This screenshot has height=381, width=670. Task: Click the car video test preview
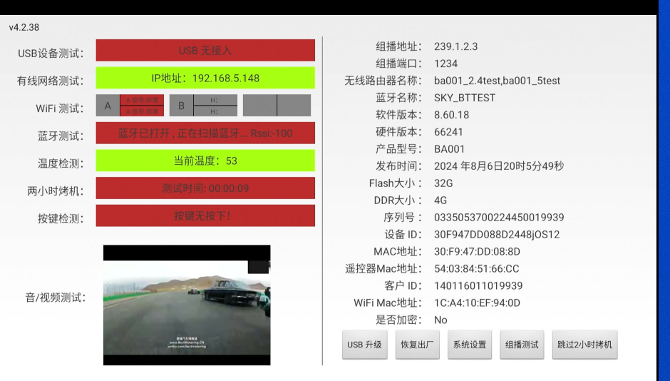(187, 305)
